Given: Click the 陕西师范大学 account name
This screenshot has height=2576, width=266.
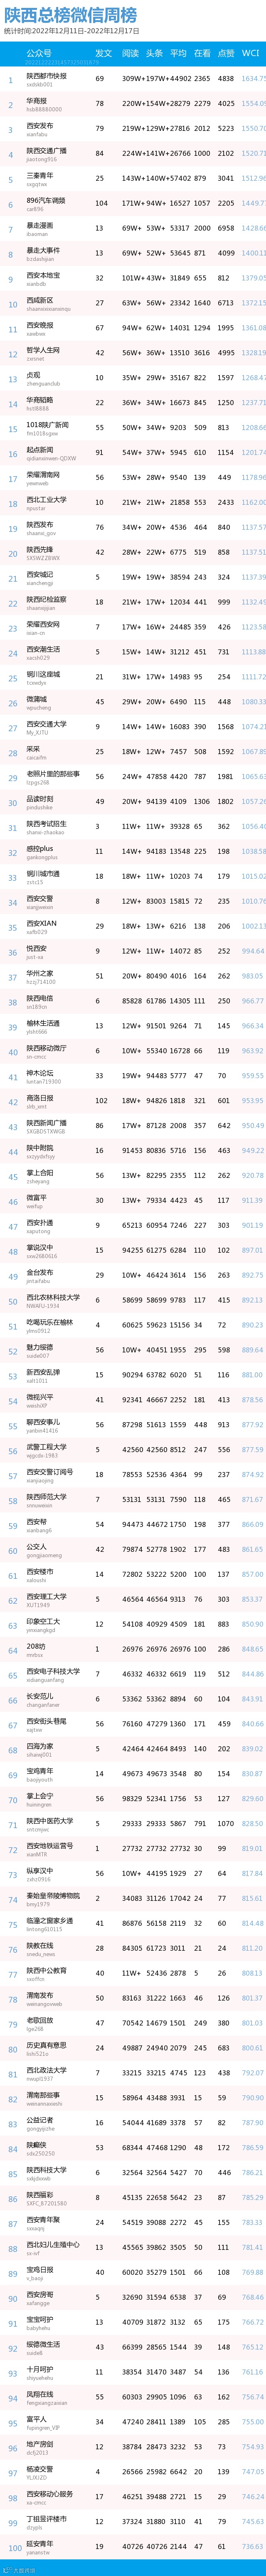Looking at the screenshot, I should click(46, 1497).
